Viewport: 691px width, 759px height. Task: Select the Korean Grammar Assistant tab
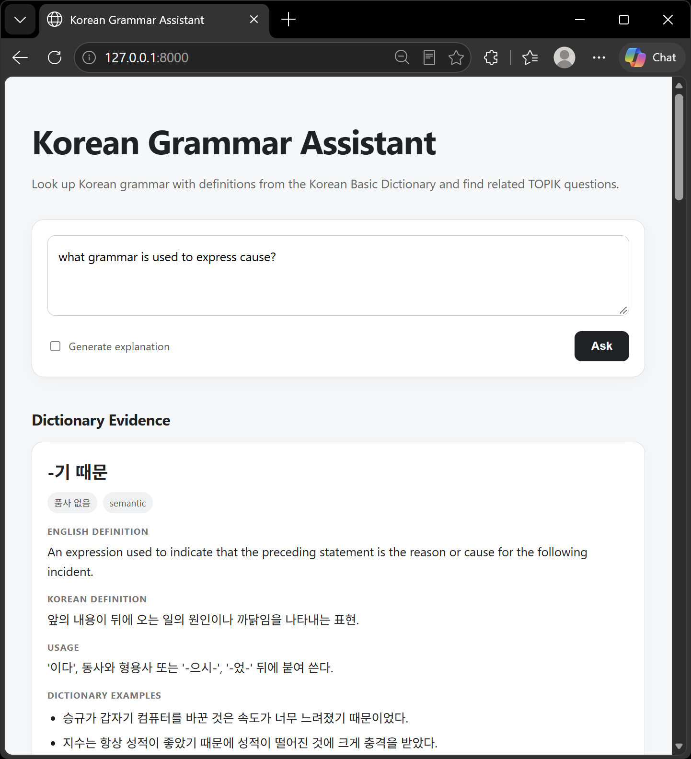point(154,20)
